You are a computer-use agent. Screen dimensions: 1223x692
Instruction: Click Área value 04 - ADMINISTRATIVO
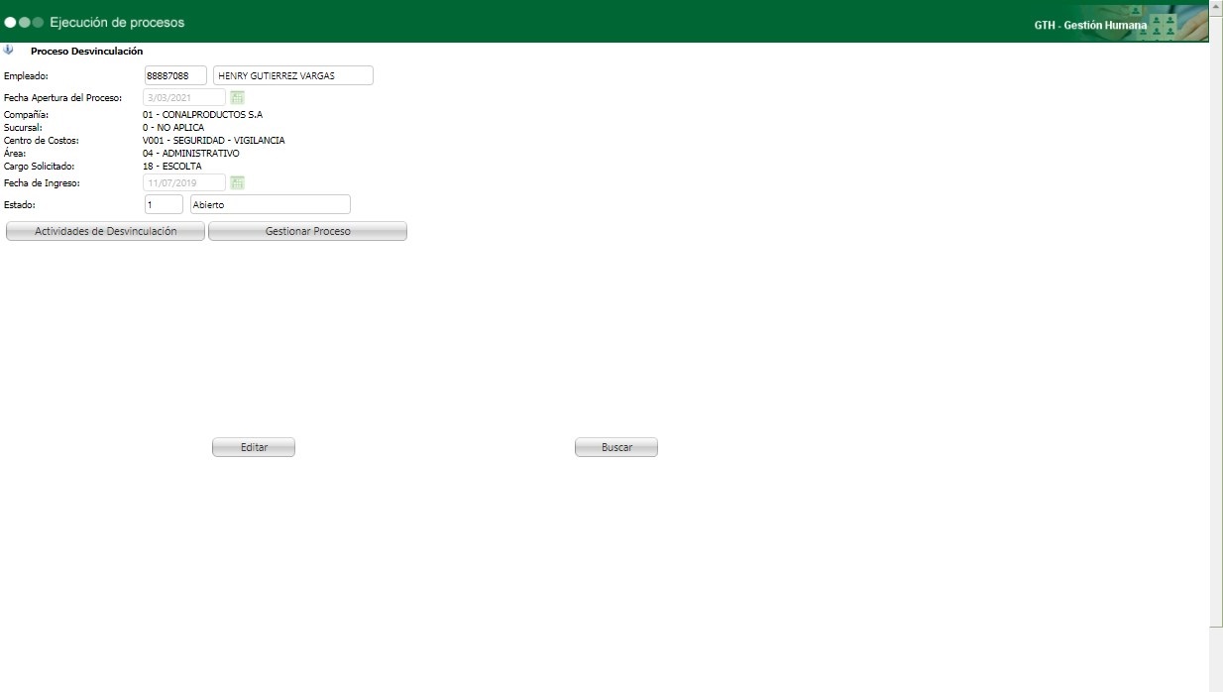pos(190,154)
